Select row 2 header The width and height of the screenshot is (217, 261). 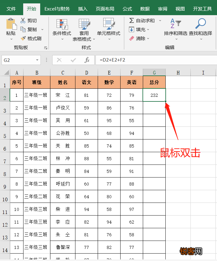[x=5, y=95]
